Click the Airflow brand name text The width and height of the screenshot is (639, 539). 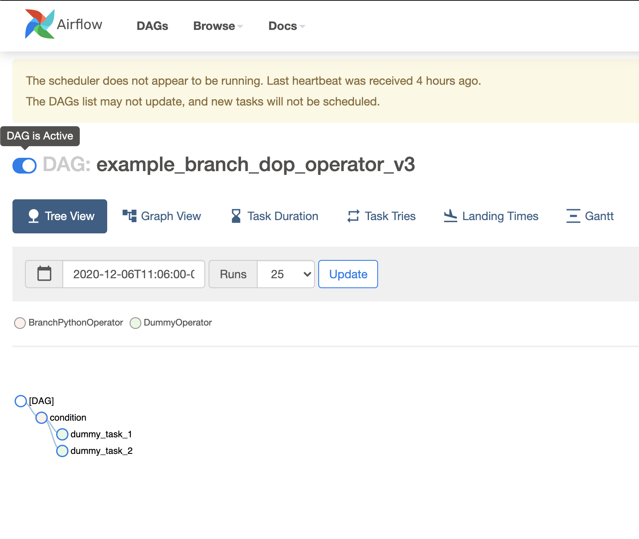(79, 24)
